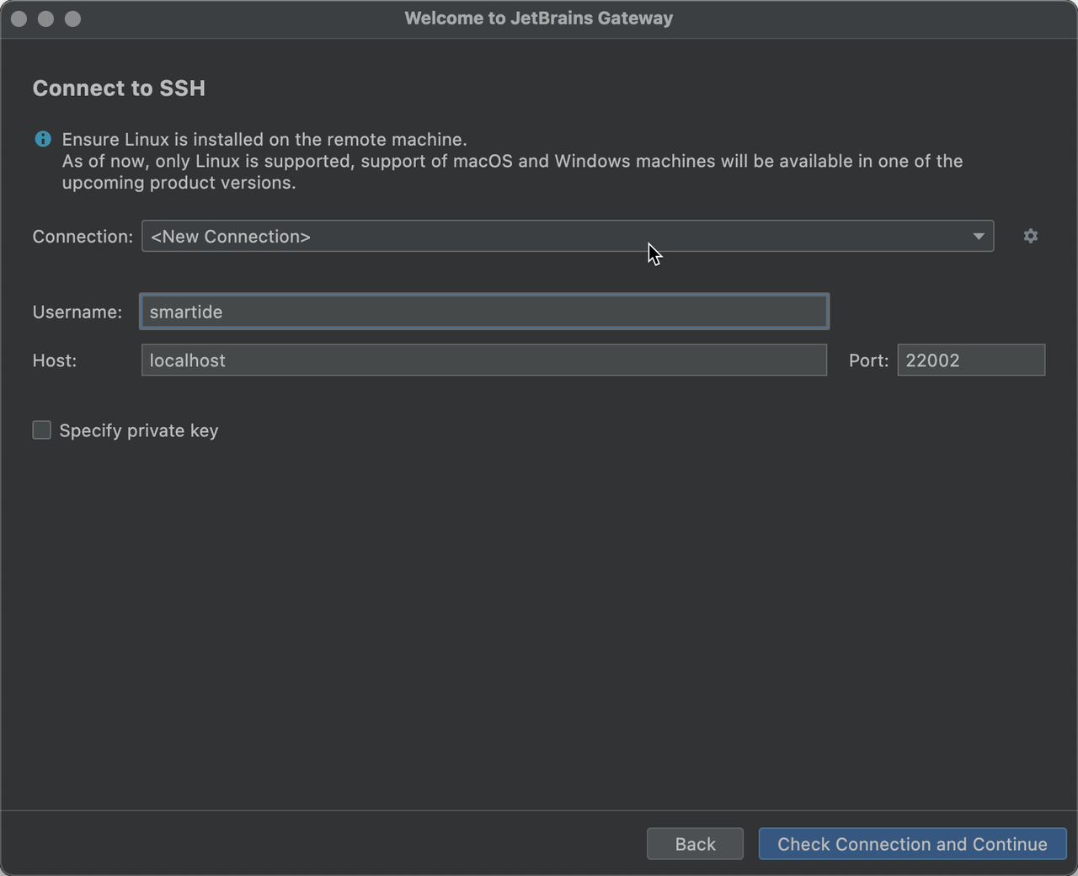Click the Username: label
This screenshot has width=1078, height=876.
77,312
